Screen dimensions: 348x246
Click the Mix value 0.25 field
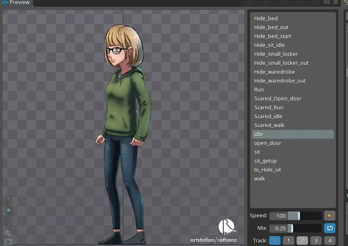(278, 228)
